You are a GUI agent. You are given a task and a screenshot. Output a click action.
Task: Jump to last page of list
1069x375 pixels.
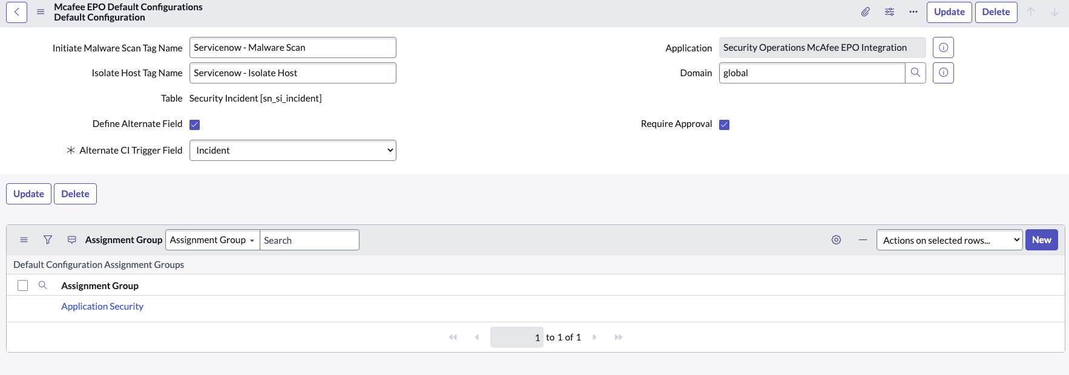click(618, 337)
